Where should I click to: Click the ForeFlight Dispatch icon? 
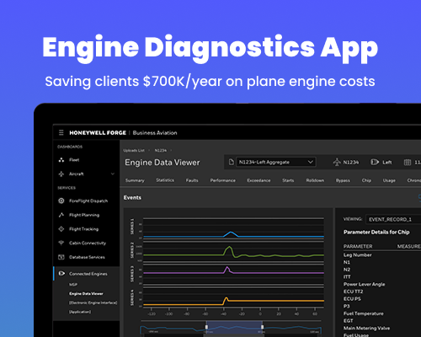(61, 201)
